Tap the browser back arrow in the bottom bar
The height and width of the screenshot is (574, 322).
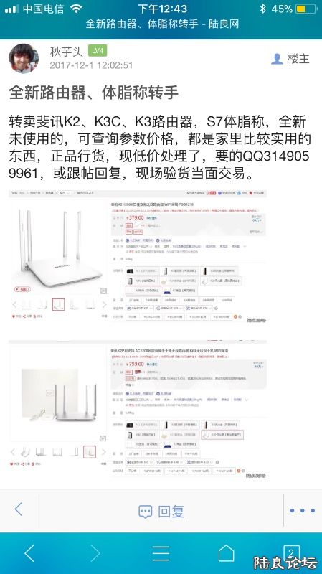pos(29,552)
